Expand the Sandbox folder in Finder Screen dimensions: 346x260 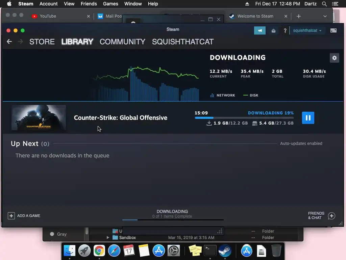(x=108, y=237)
